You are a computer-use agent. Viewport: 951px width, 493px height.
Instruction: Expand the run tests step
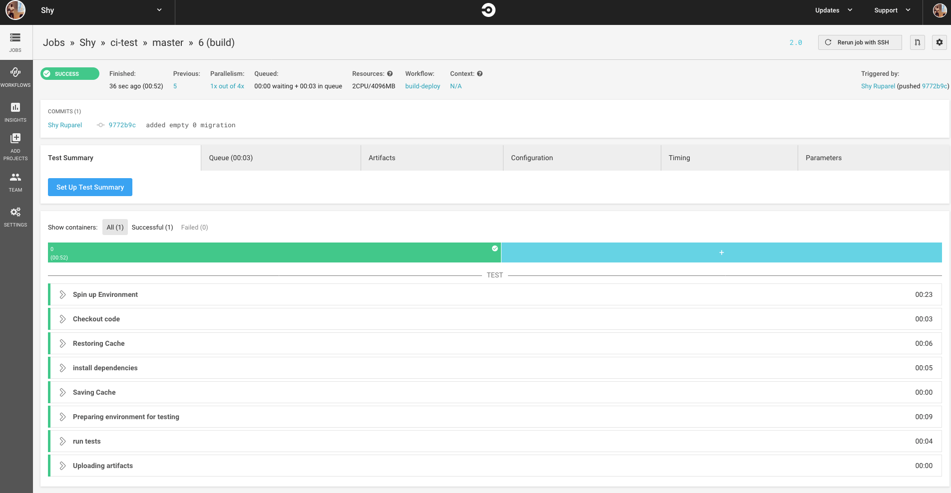point(62,441)
